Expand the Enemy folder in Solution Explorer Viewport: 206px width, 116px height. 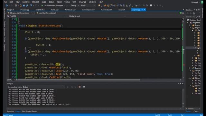point(190,25)
